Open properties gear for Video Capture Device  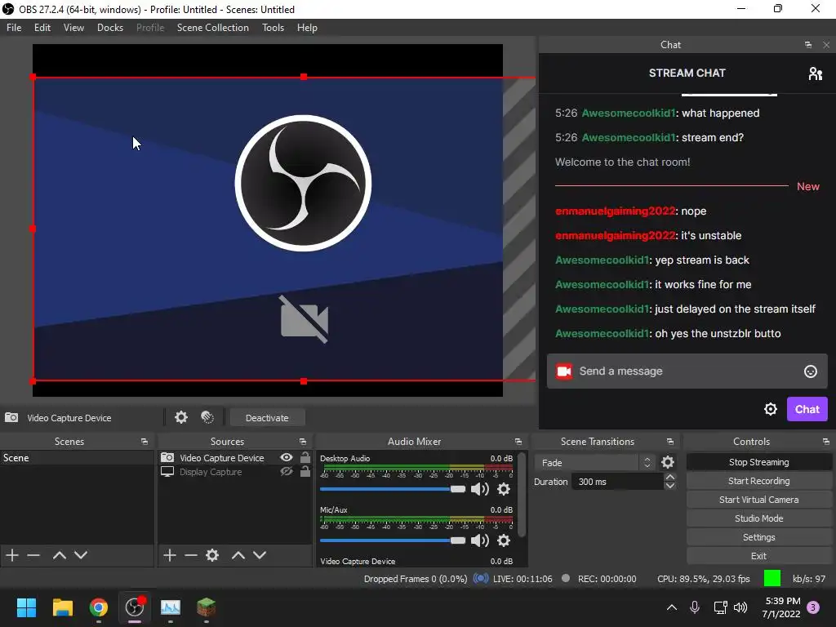(181, 417)
